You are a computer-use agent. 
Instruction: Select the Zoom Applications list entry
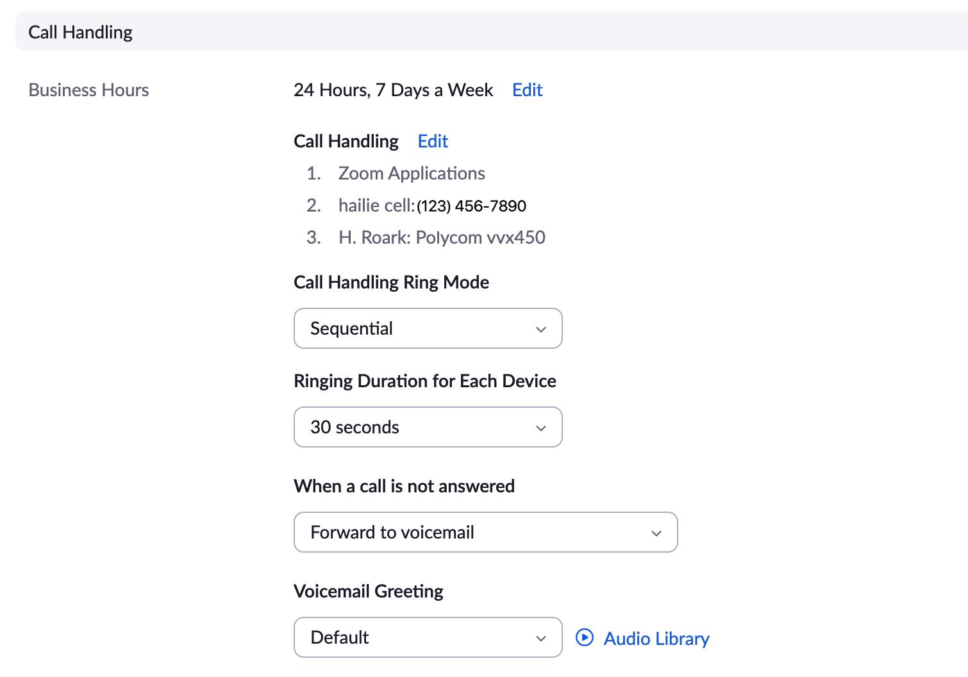pos(411,173)
